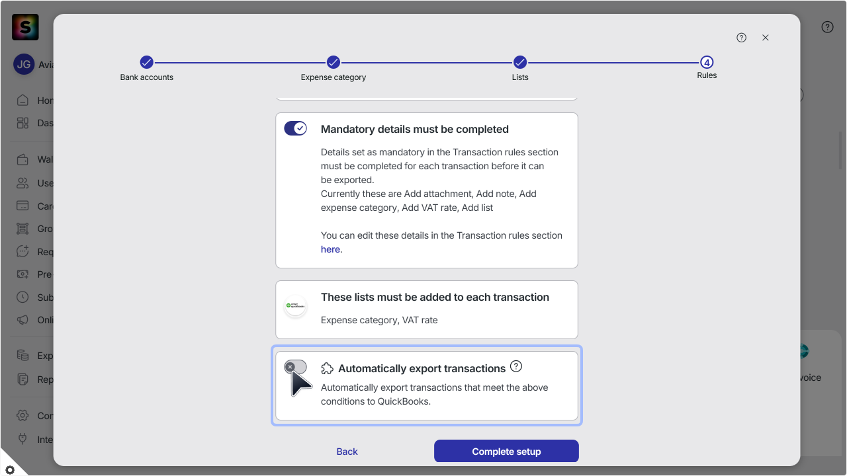847x476 pixels.
Task: Go Back to the previous step
Action: (x=347, y=452)
